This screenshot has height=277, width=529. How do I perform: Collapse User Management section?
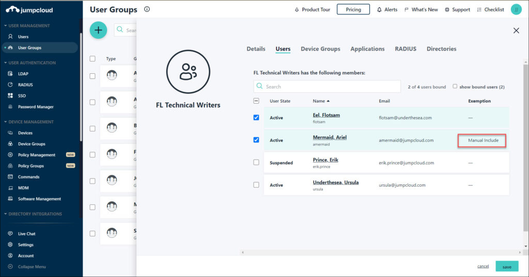(x=27, y=26)
